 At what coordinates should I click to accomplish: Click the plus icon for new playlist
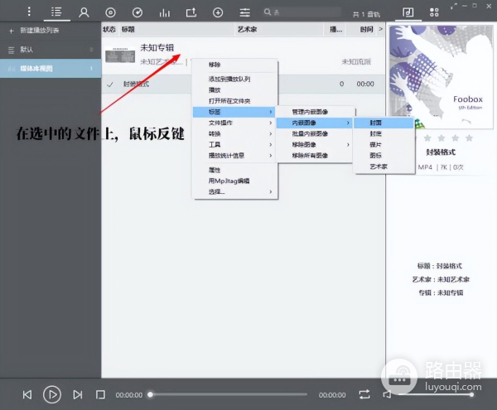[12, 31]
